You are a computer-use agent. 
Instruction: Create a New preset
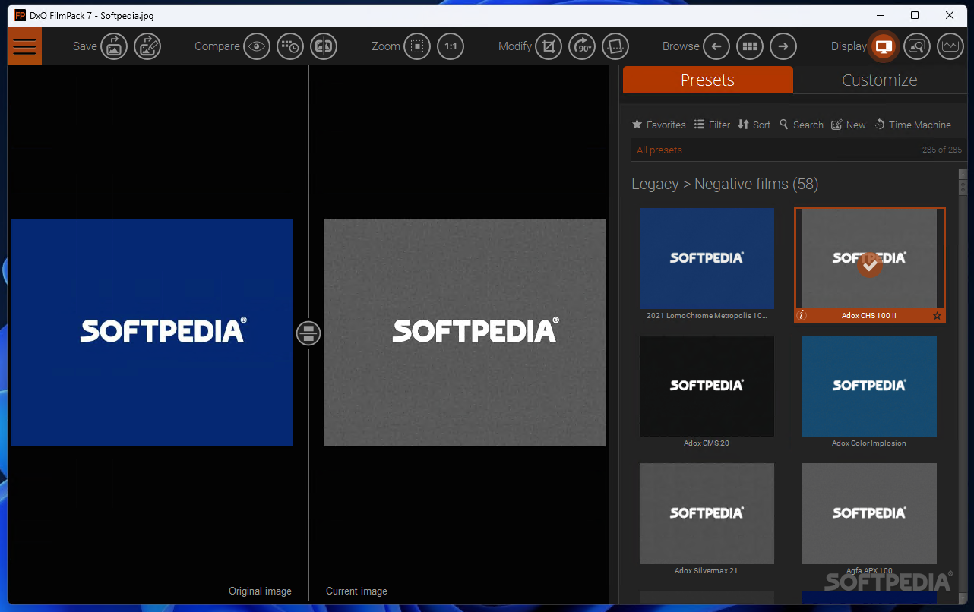849,125
